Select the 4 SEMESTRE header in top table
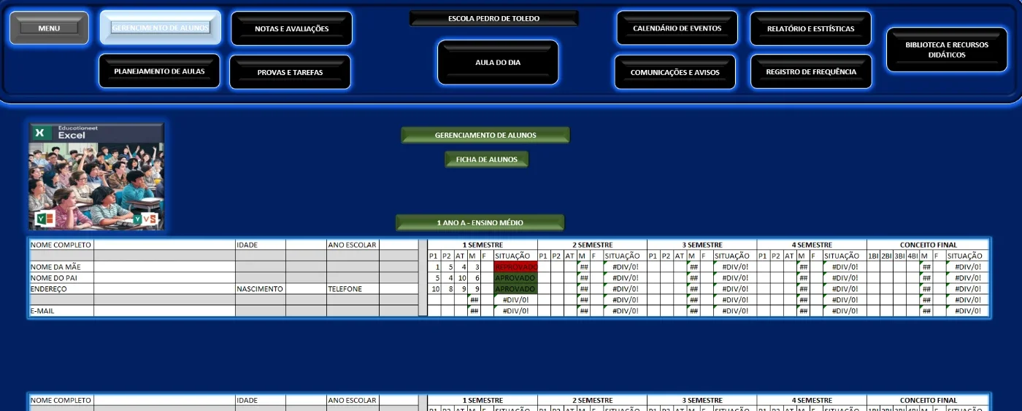The image size is (1022, 411). [811, 245]
